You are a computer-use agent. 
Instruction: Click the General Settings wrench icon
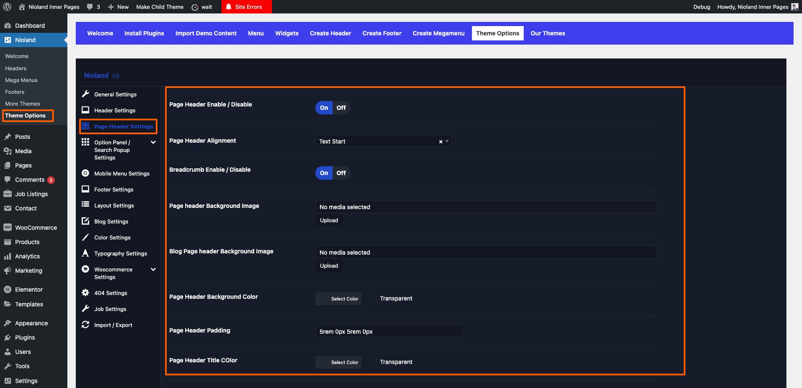tap(85, 94)
